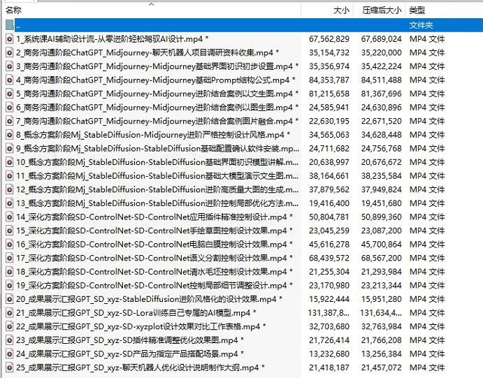This screenshot has height=378, width=483.
Task: Open the highlighted ".." 文件夹 row
Action: [x=210, y=25]
